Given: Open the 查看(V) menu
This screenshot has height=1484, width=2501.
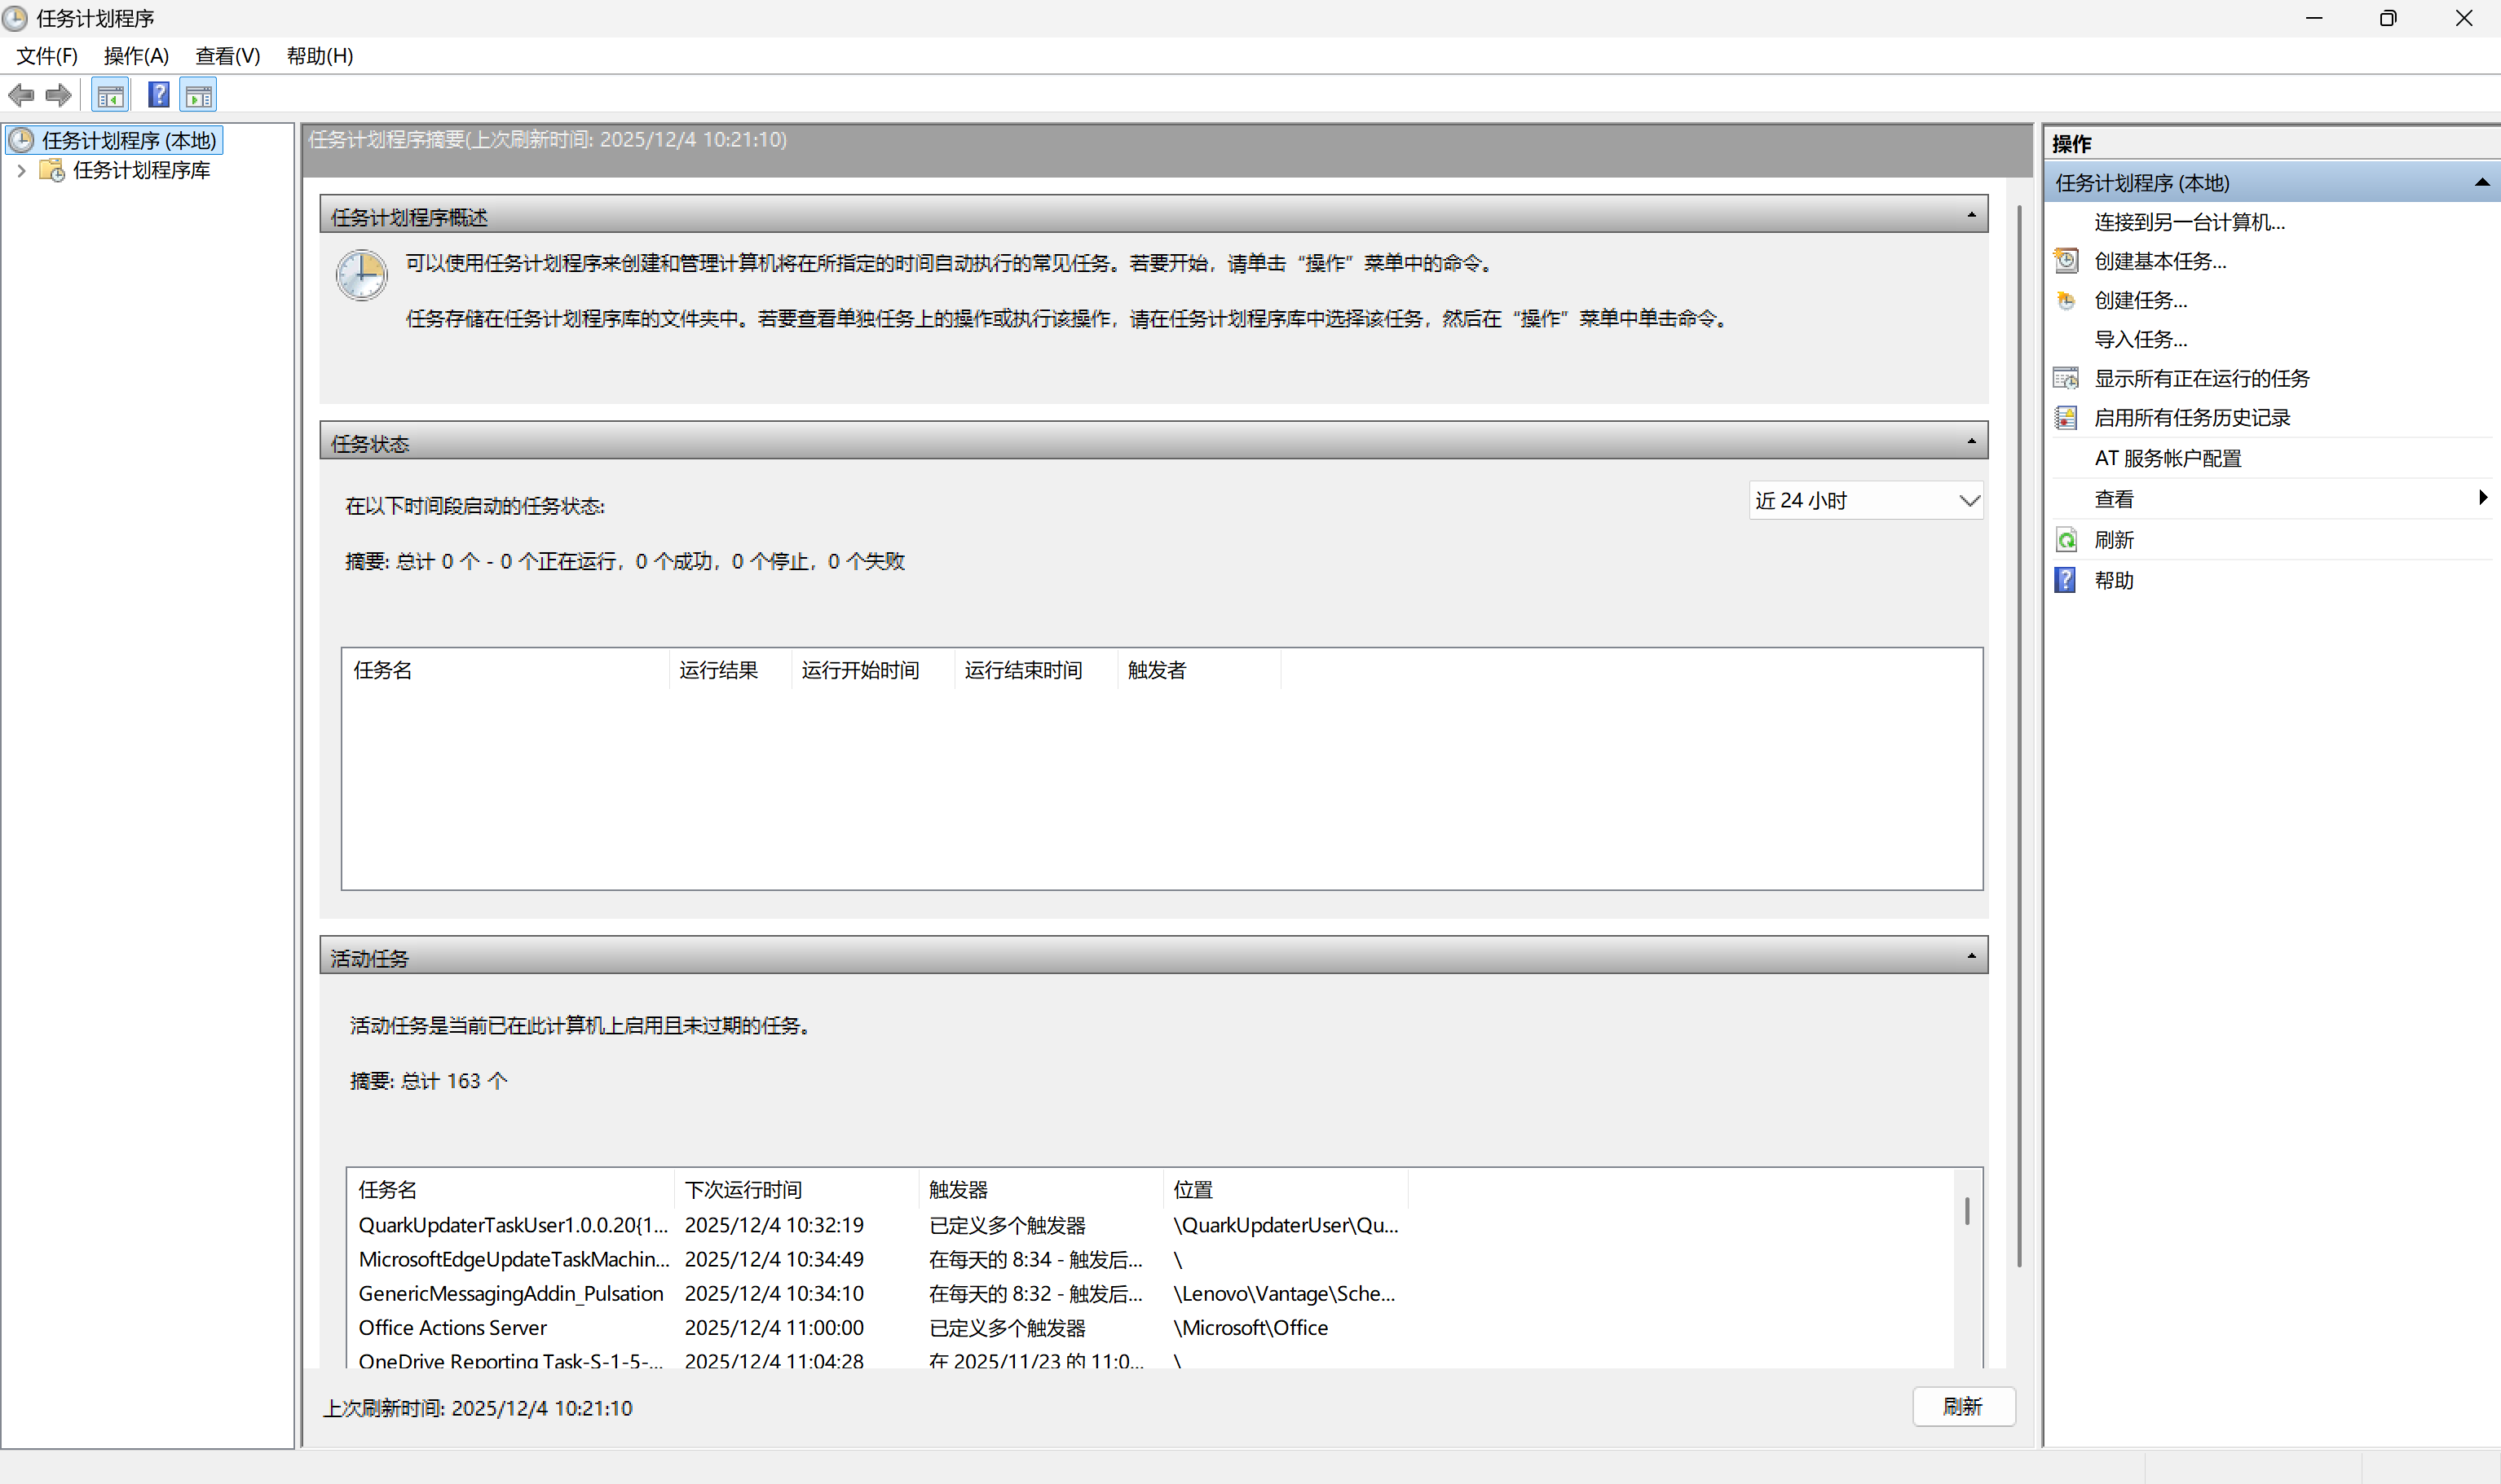Looking at the screenshot, I should coord(227,56).
